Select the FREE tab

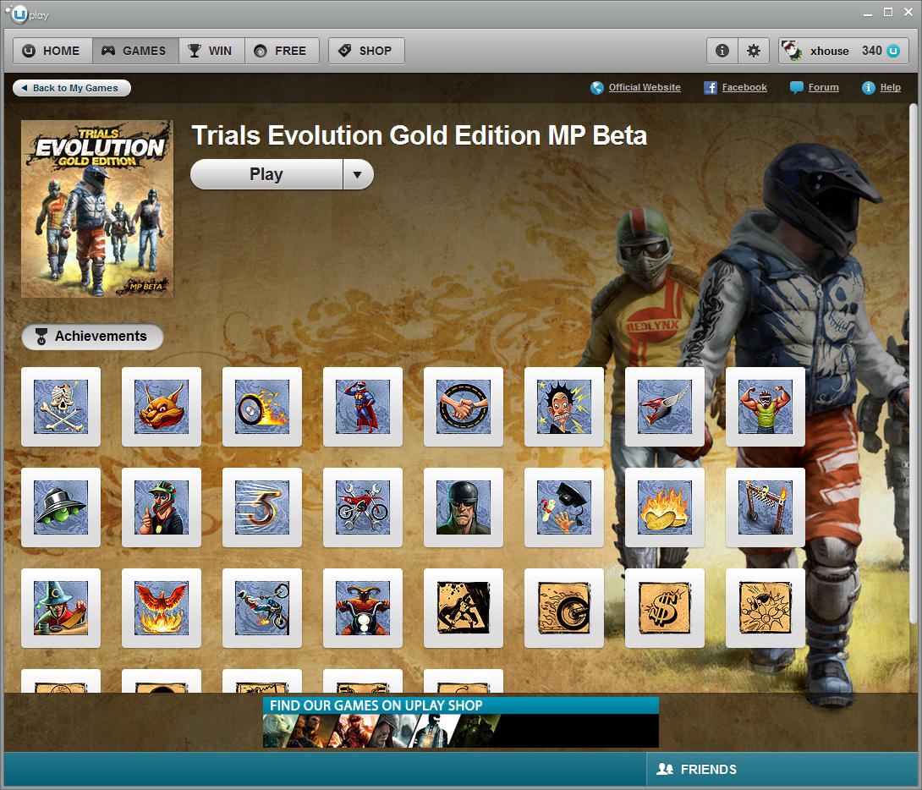[x=282, y=51]
